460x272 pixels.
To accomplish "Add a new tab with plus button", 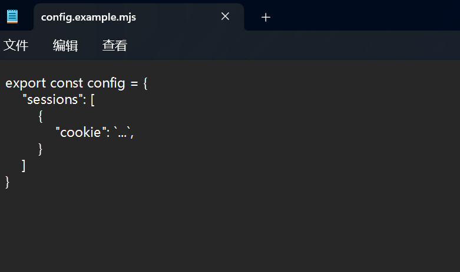I will pyautogui.click(x=266, y=17).
